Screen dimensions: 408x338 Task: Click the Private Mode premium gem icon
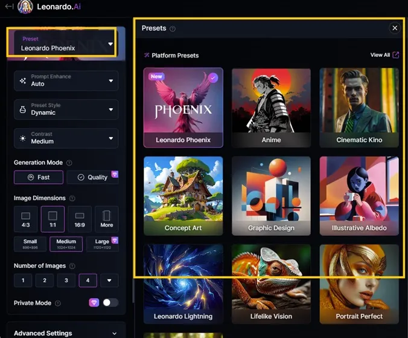point(94,302)
